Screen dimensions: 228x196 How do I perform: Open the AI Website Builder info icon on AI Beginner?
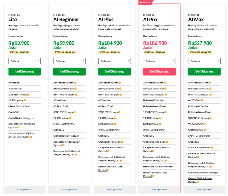tap(75, 83)
